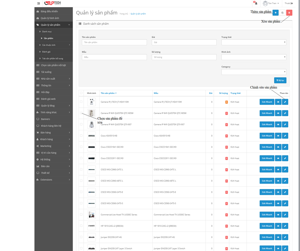This screenshot has width=300, height=251.
Task: Click the red delete product trash button
Action: point(289,13)
